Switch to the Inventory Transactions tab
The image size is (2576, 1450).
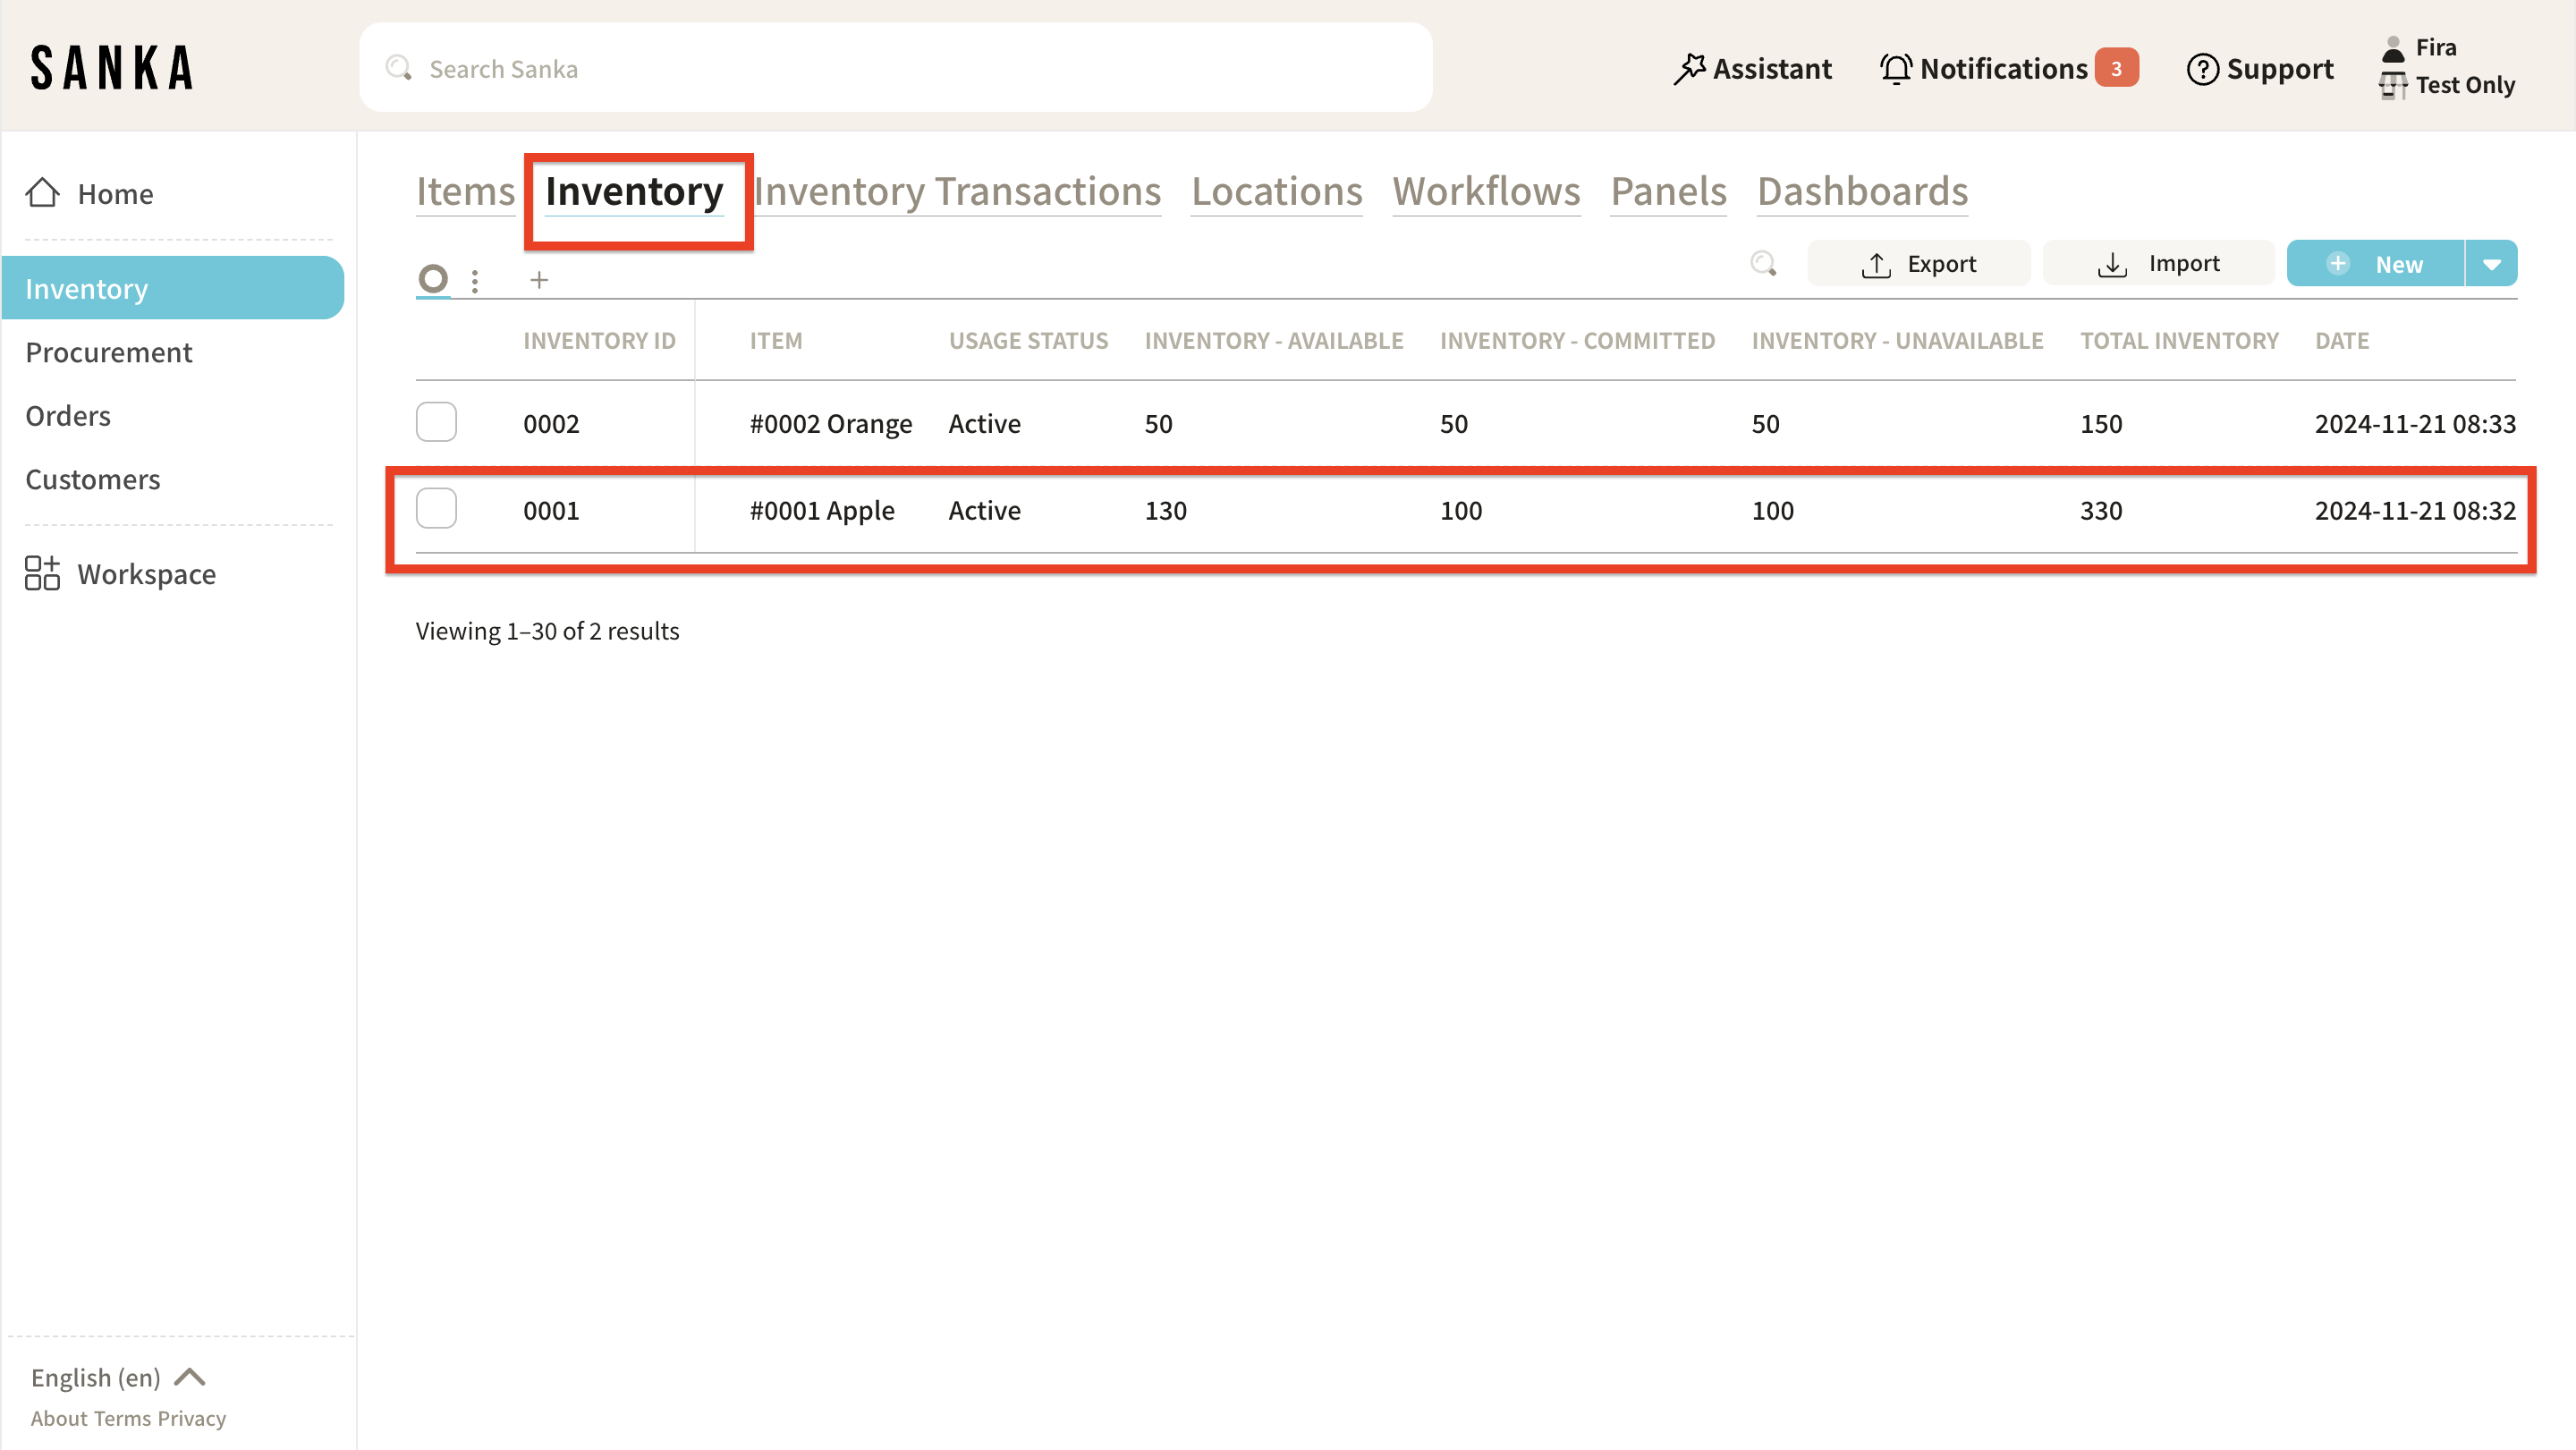[957, 191]
